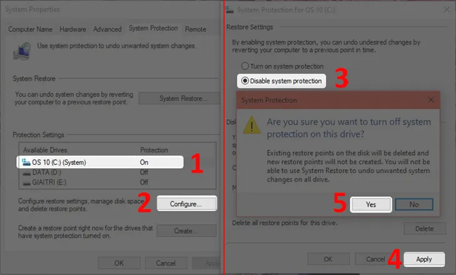Viewport: 456px width, 275px height.
Task: Click Create... to make a restore point
Action: point(187,231)
